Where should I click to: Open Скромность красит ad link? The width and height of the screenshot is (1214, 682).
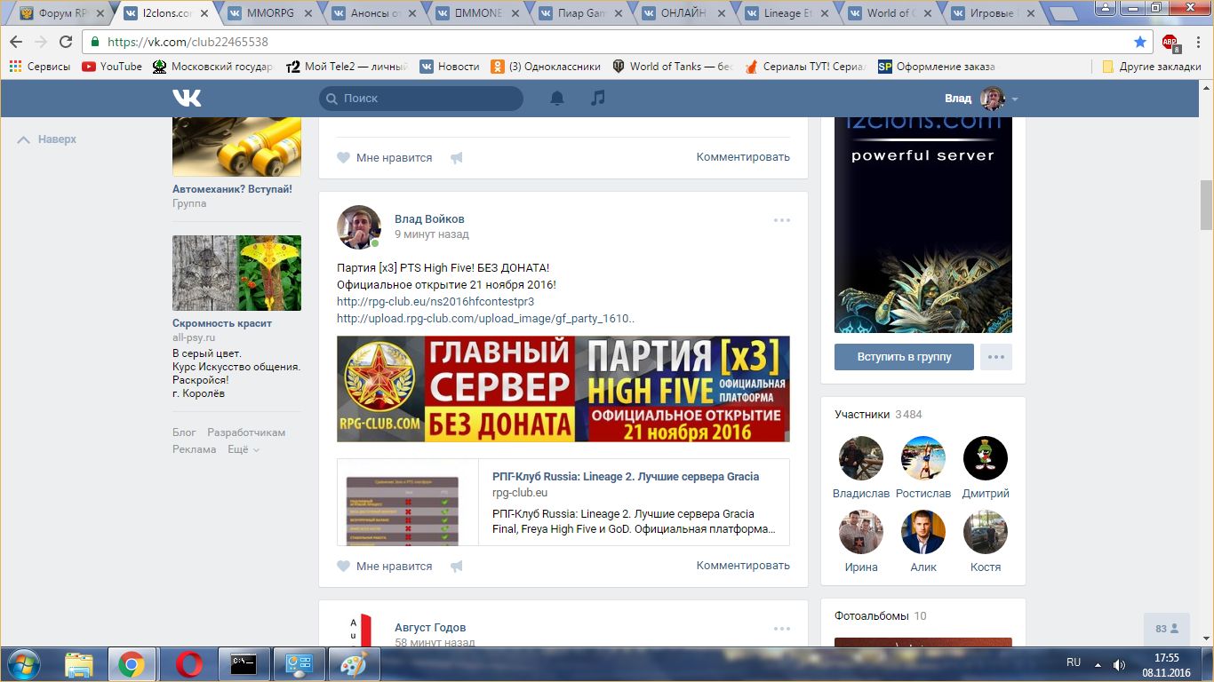click(x=222, y=323)
